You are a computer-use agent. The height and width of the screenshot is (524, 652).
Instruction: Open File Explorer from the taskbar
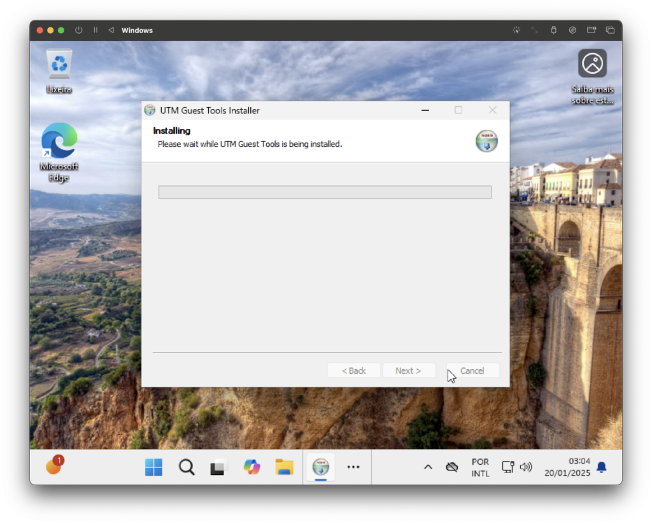point(285,467)
